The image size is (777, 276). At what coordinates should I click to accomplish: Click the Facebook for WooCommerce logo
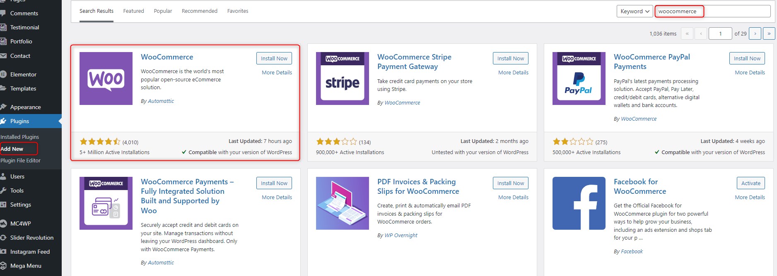pos(579,203)
